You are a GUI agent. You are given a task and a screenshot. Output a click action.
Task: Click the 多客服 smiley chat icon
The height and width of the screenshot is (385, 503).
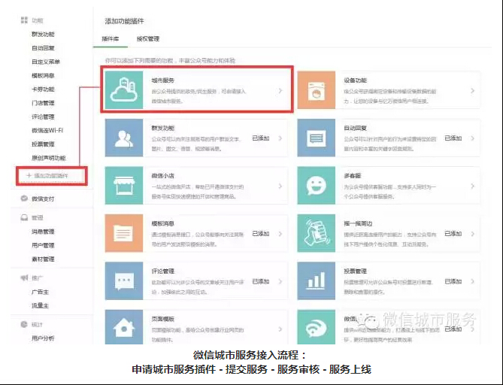coord(317,186)
